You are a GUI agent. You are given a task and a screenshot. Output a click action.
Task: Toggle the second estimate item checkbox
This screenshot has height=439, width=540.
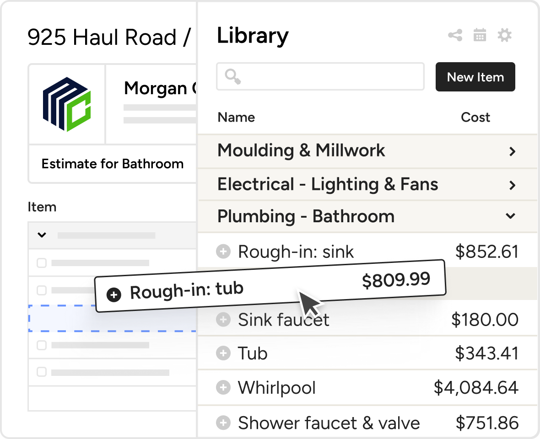click(x=42, y=290)
